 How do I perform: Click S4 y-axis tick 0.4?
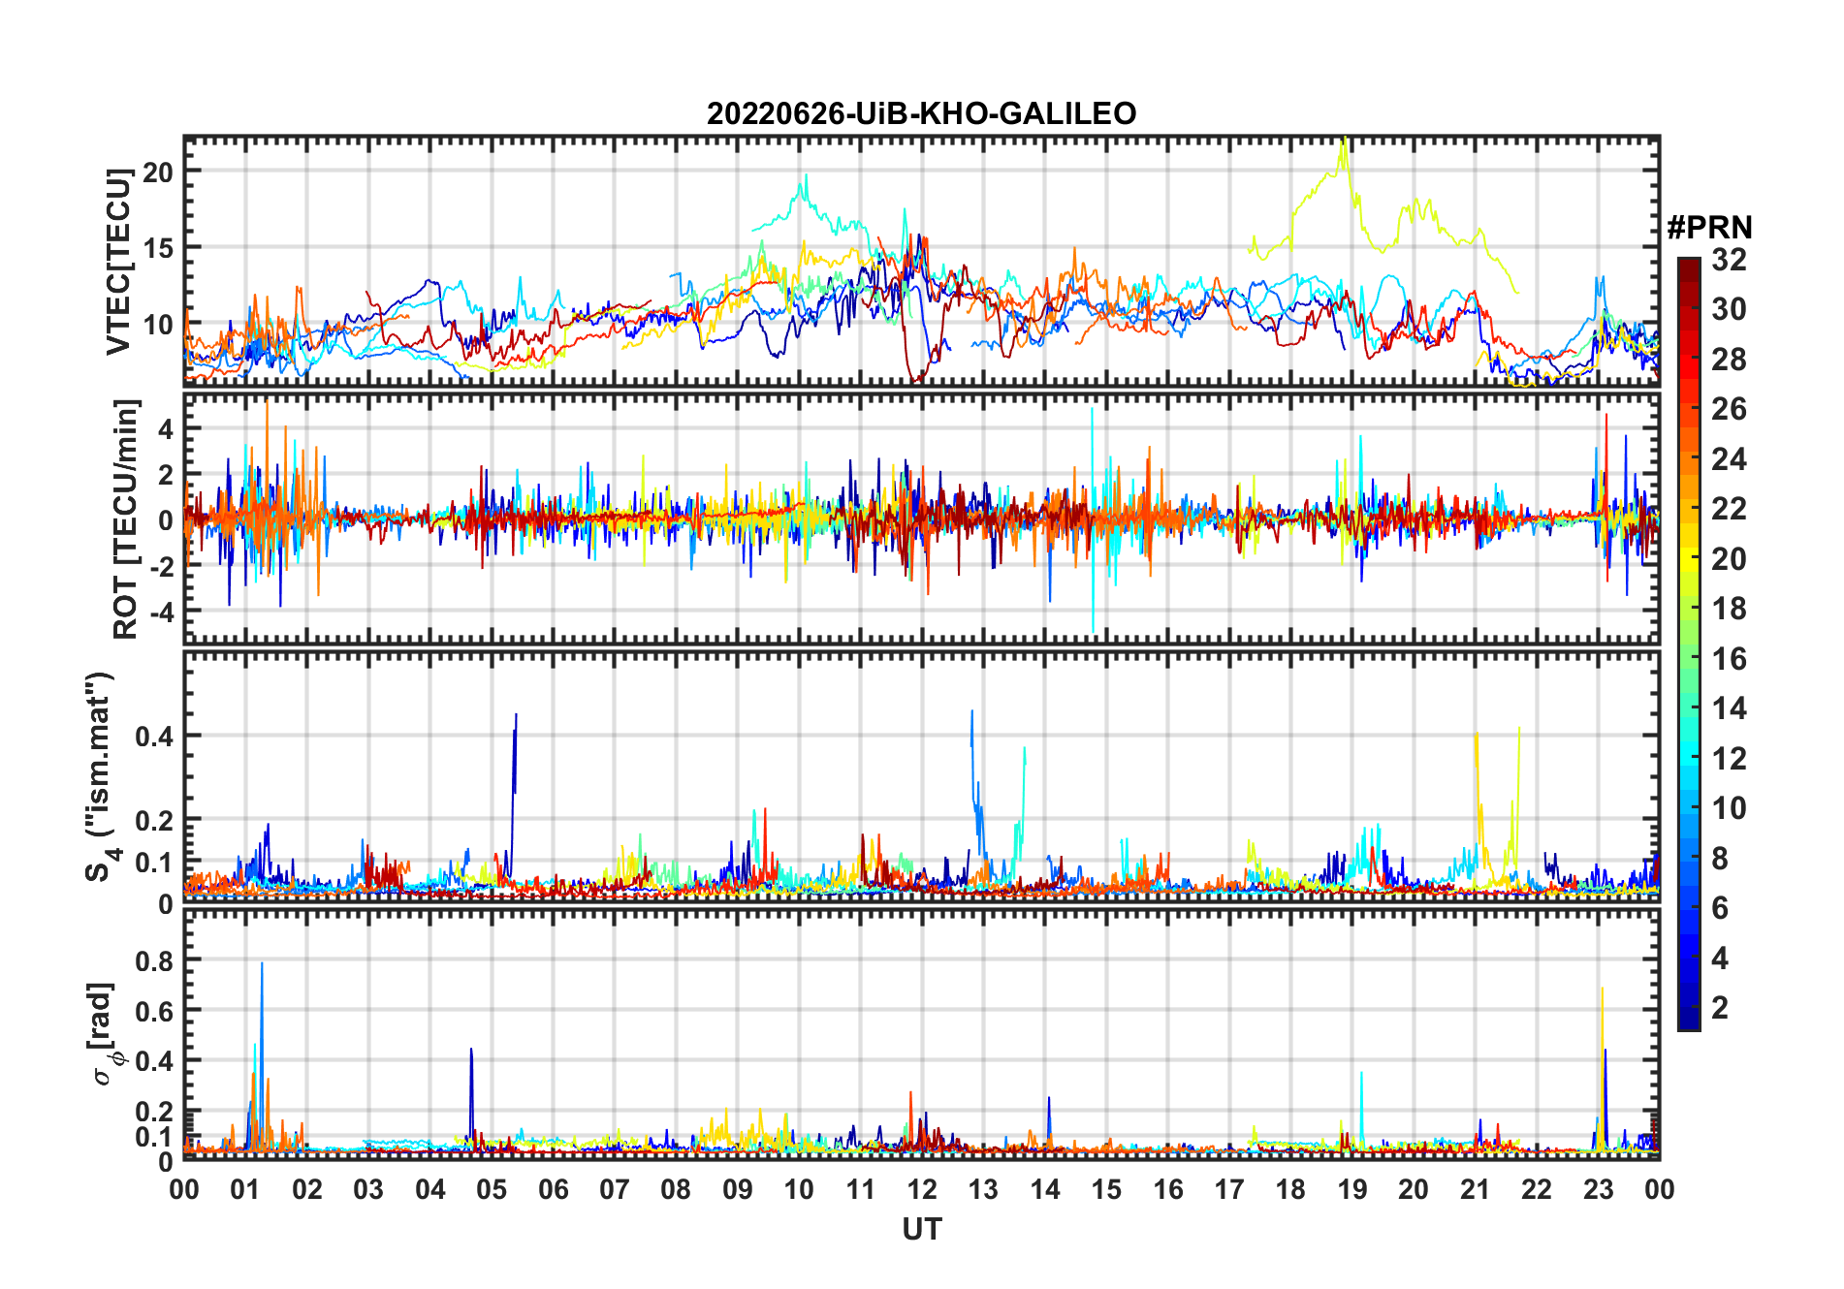click(154, 736)
